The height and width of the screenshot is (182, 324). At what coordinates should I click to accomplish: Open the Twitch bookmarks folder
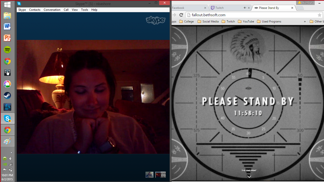(228, 21)
